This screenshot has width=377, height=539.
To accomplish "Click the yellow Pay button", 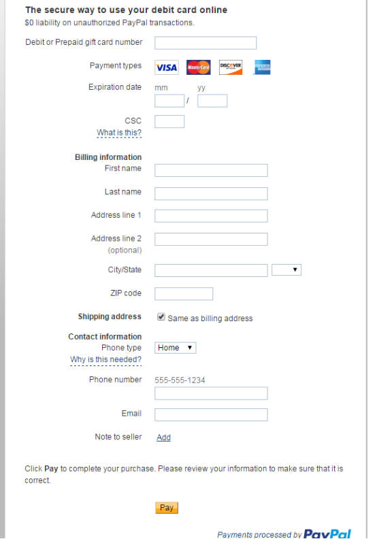I will tap(167, 508).
